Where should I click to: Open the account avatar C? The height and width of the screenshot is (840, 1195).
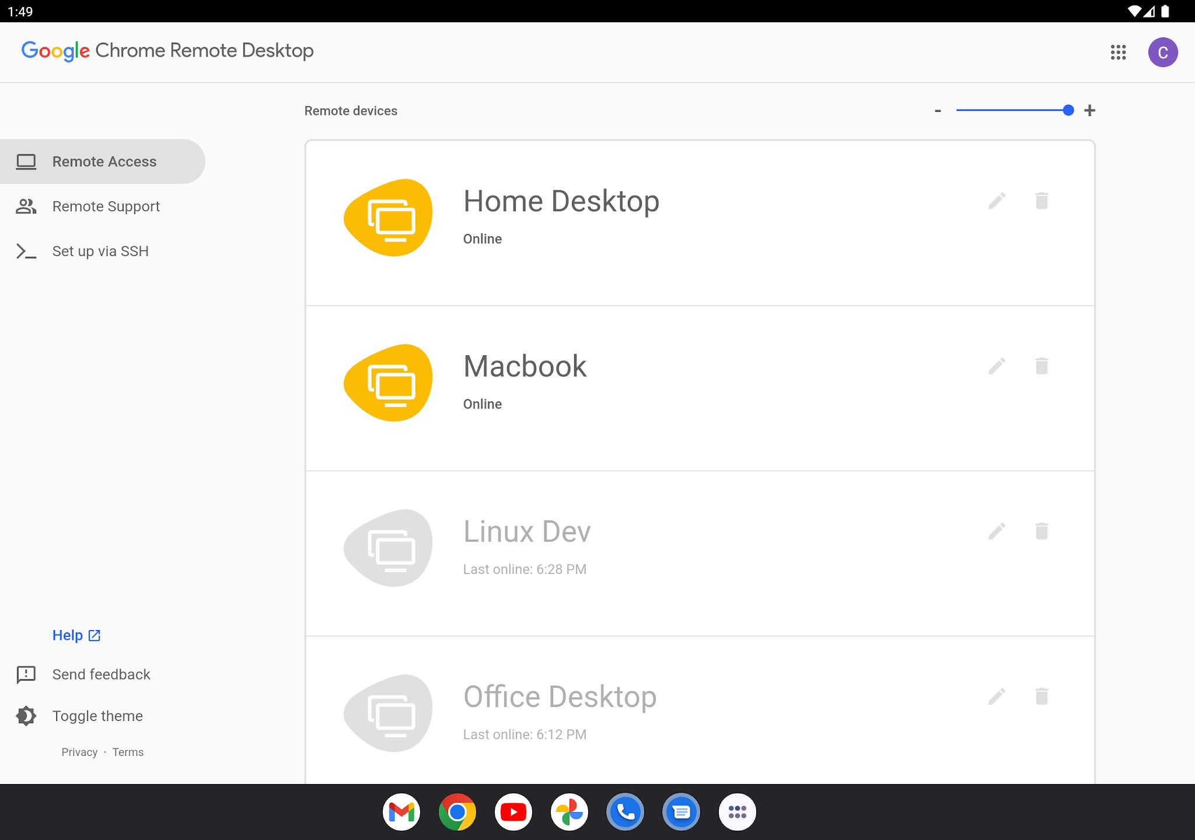tap(1162, 52)
